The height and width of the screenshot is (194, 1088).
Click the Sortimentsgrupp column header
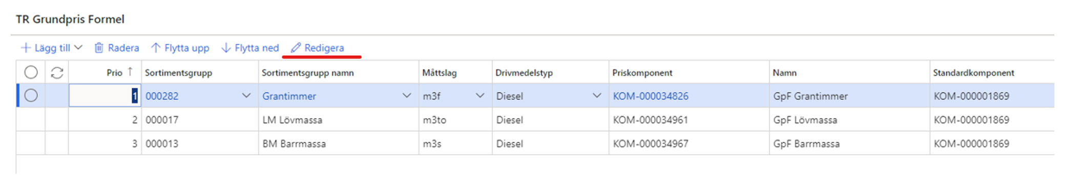[x=178, y=72]
